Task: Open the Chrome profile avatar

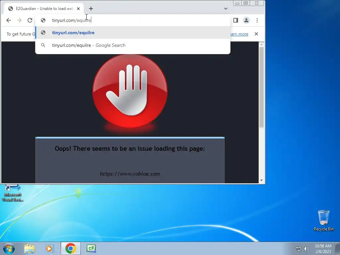Action: (x=246, y=20)
